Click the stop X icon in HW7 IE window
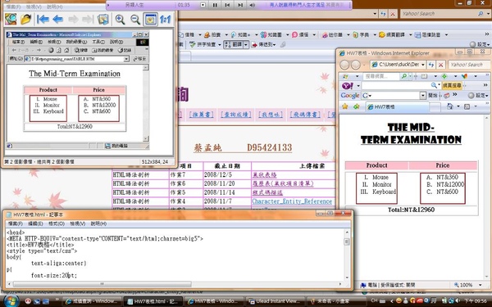The height and width of the screenshot is (307, 492). (x=441, y=65)
